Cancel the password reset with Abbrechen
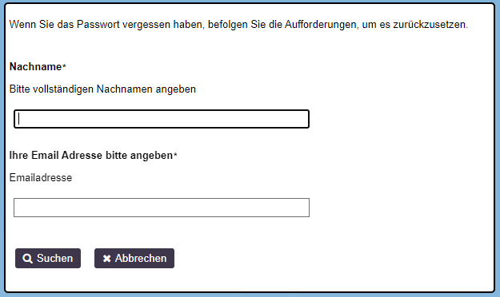The height and width of the screenshot is (297, 500). [x=134, y=258]
